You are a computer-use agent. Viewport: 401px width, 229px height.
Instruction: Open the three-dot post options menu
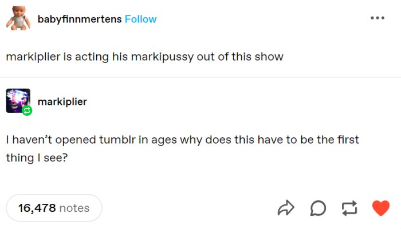point(377,18)
